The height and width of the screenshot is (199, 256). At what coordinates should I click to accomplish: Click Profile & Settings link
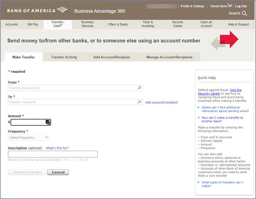point(192,6)
